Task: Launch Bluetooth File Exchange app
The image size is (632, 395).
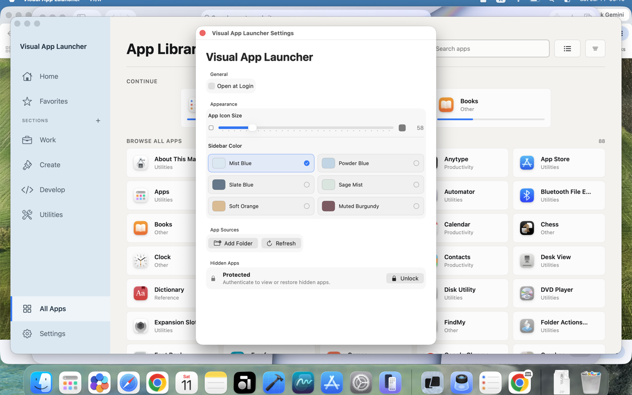Action: [559, 196]
